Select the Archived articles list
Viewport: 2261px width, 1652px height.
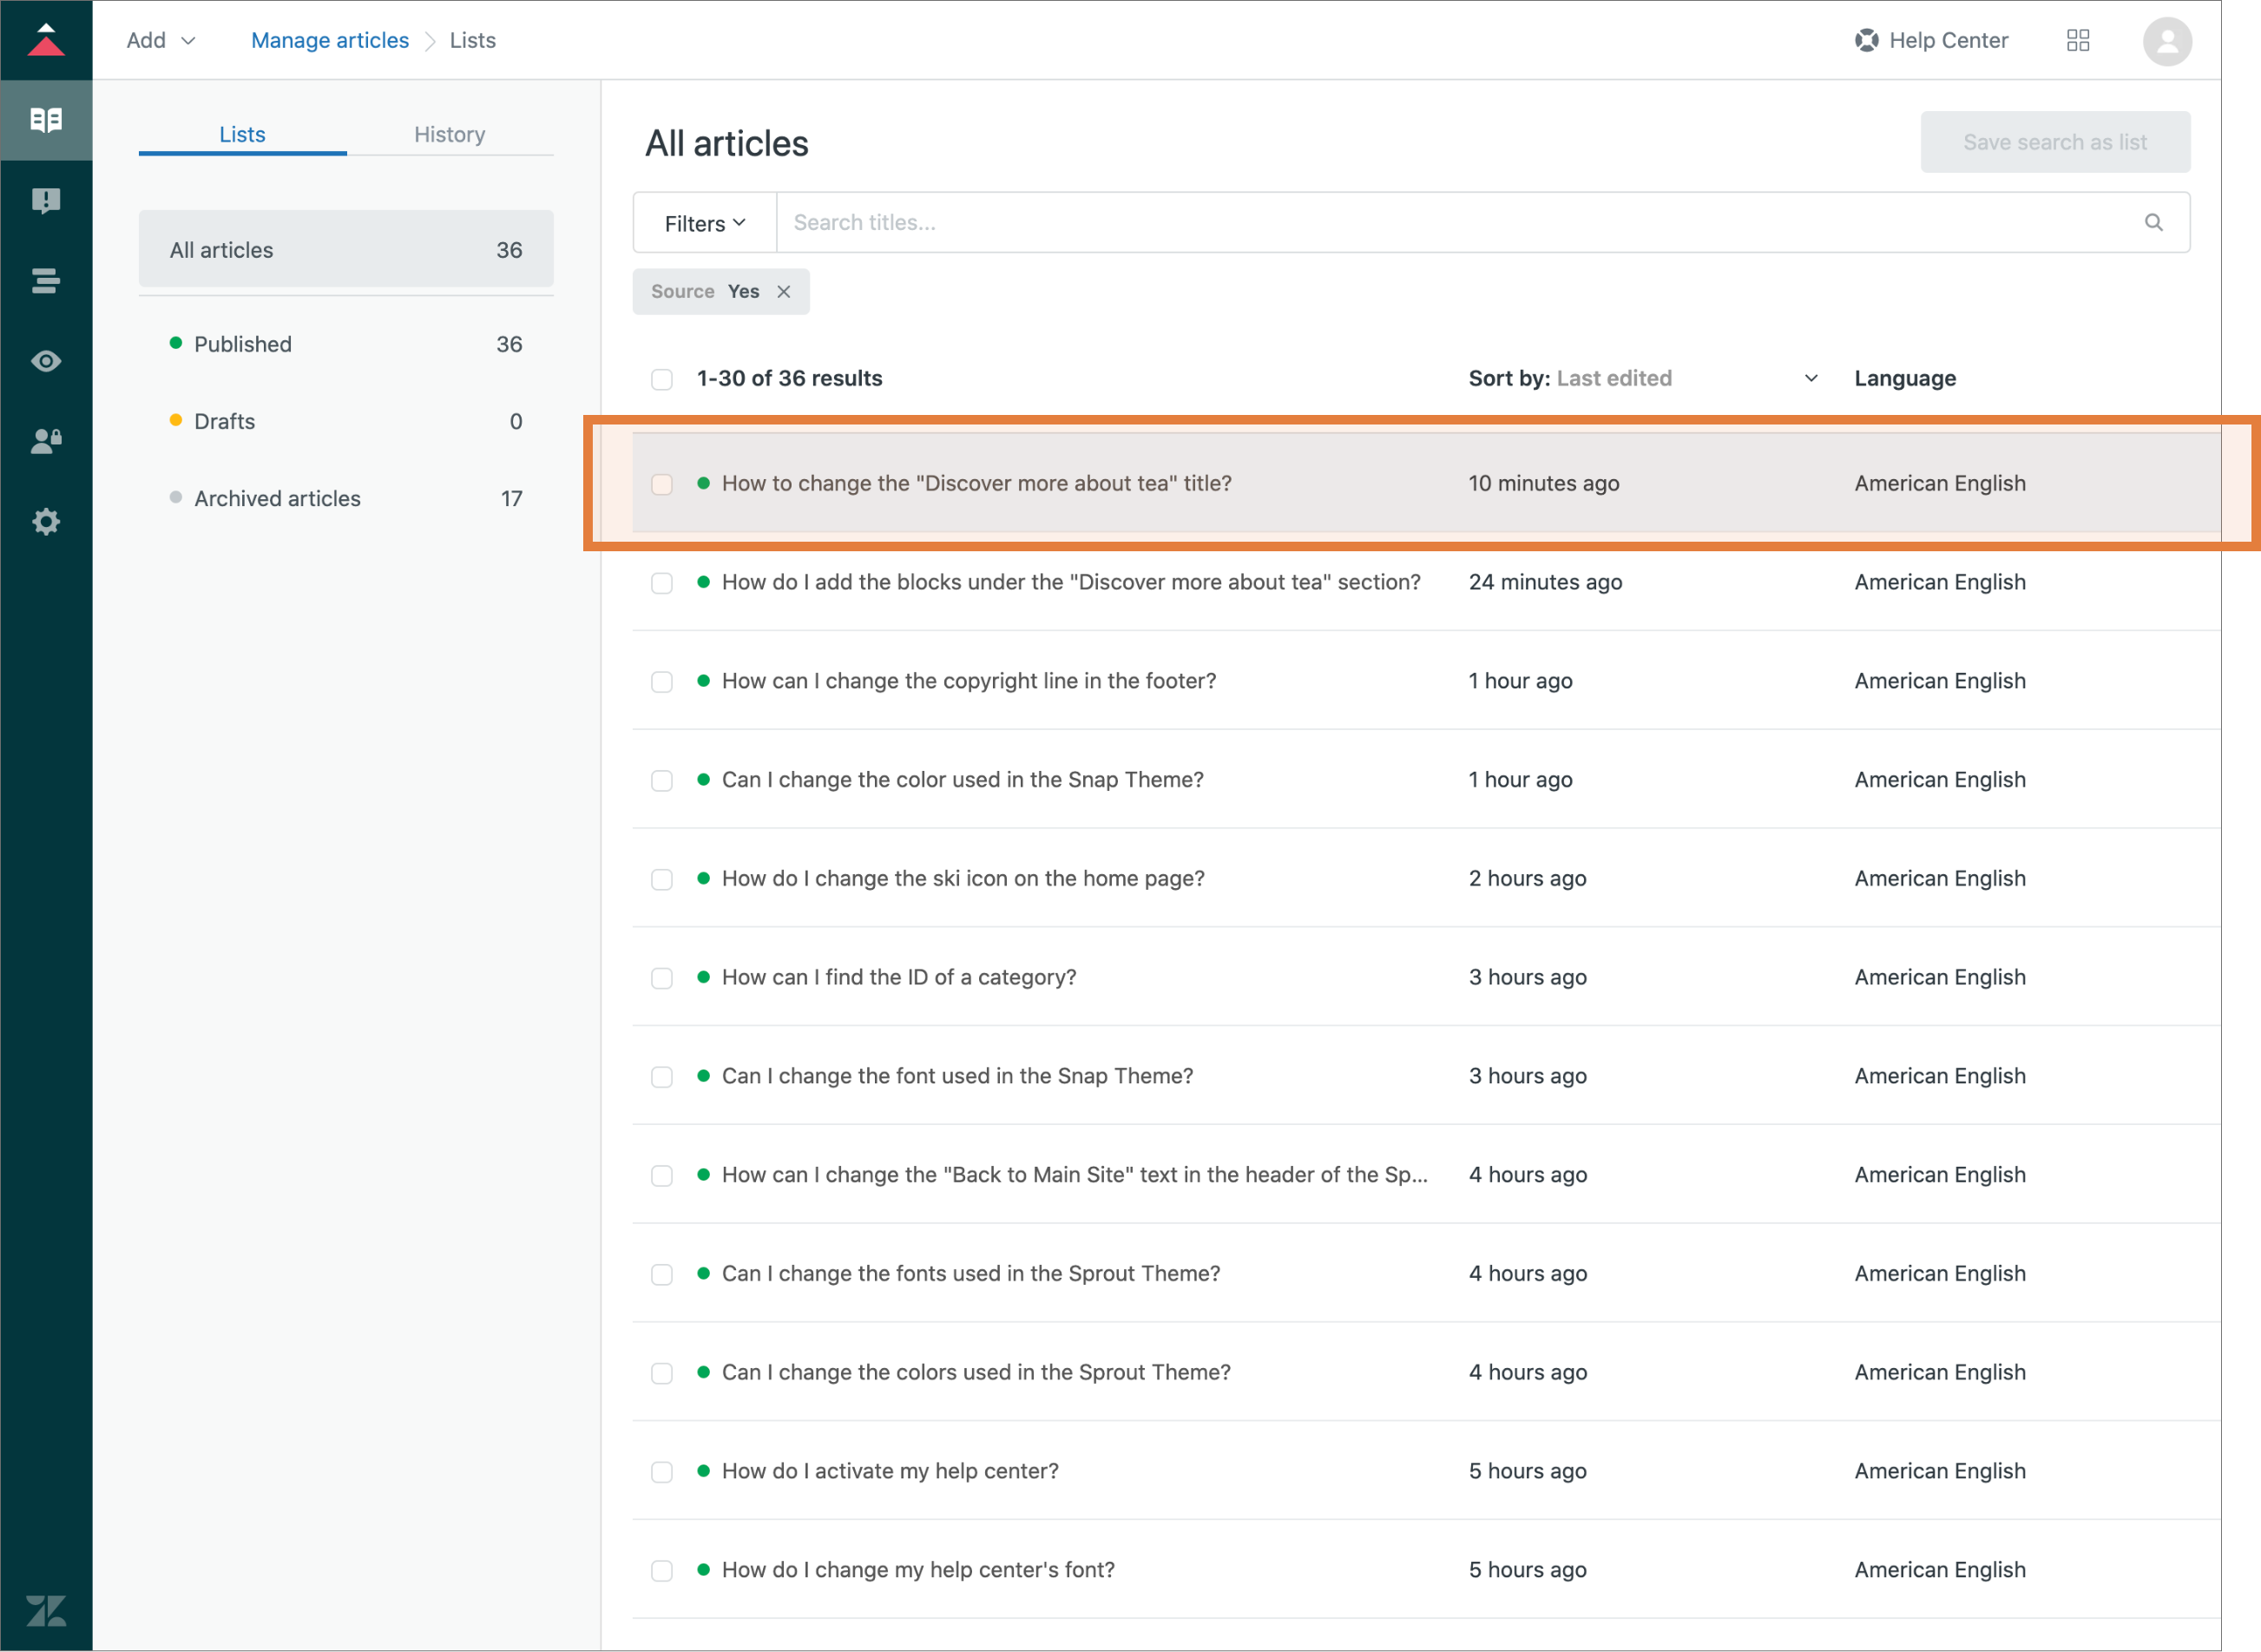pos(277,498)
